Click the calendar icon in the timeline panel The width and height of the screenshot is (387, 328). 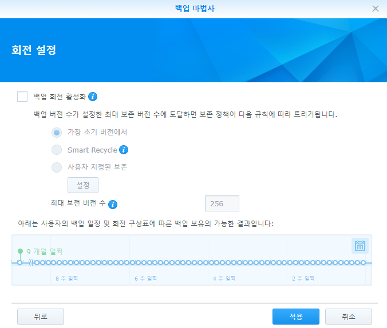[x=360, y=246]
